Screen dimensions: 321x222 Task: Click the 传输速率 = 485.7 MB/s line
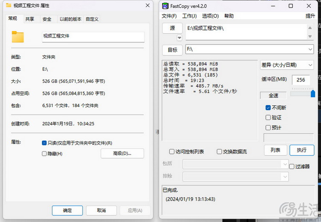click(x=193, y=86)
